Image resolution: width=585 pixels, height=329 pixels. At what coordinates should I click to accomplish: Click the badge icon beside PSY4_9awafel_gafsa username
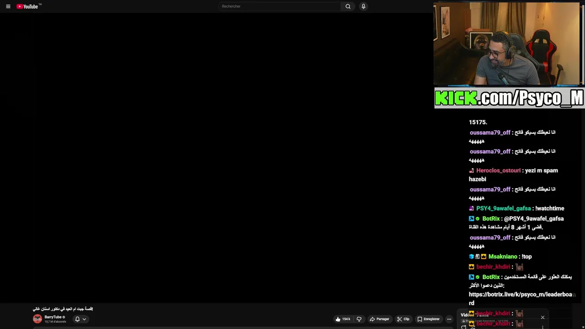[472, 208]
